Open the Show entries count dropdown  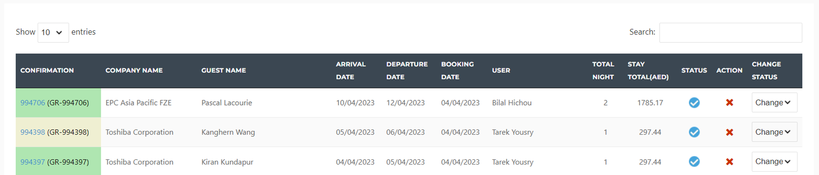click(x=53, y=32)
